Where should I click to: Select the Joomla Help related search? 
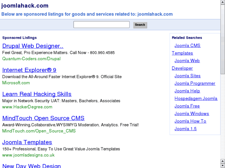coord(187,91)
